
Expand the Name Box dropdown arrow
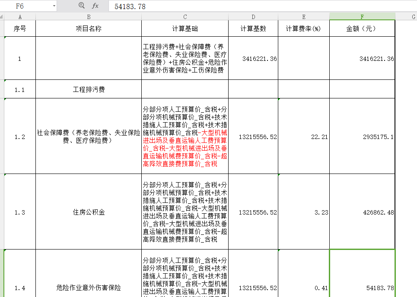[54, 6]
